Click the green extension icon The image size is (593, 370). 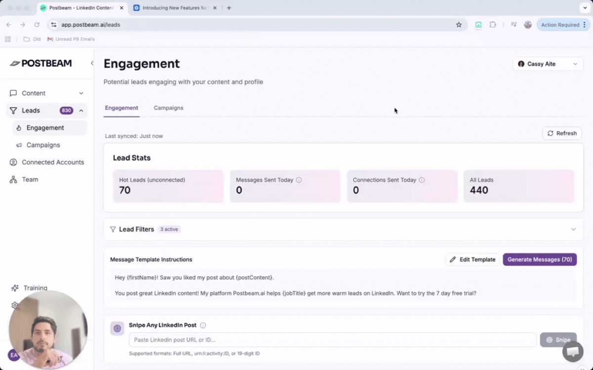(x=478, y=25)
